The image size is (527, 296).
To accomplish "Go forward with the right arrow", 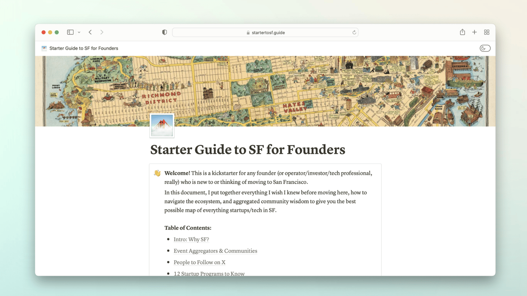I will point(102,32).
